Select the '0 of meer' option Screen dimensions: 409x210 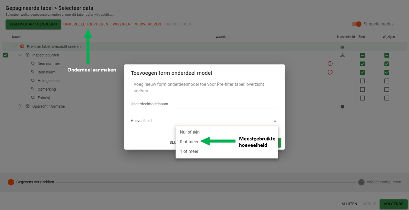point(189,142)
